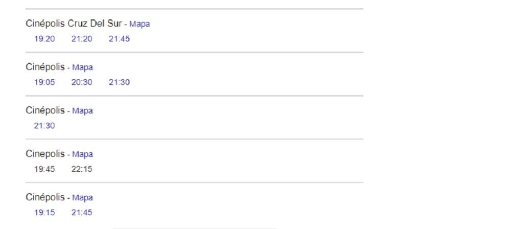Select the 19:05 showtime
511x229 pixels.
point(44,82)
